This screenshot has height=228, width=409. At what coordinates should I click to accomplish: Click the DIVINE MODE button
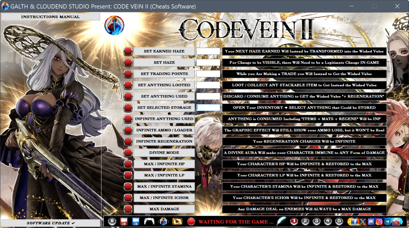point(164,152)
